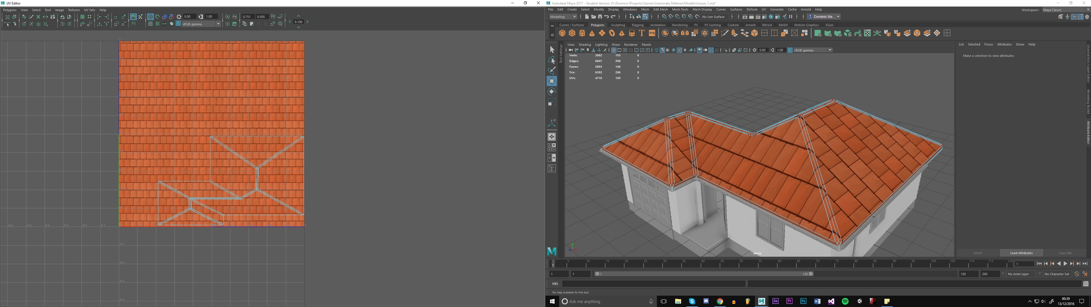1091x307 pixels.
Task: Create a polygon cone from the shelf
Action: coord(592,33)
